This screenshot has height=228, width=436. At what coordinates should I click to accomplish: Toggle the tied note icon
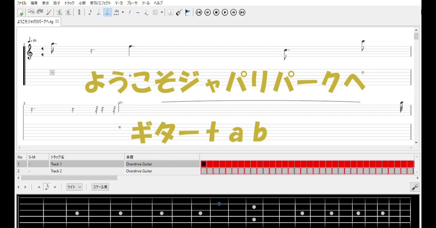coord(146,12)
